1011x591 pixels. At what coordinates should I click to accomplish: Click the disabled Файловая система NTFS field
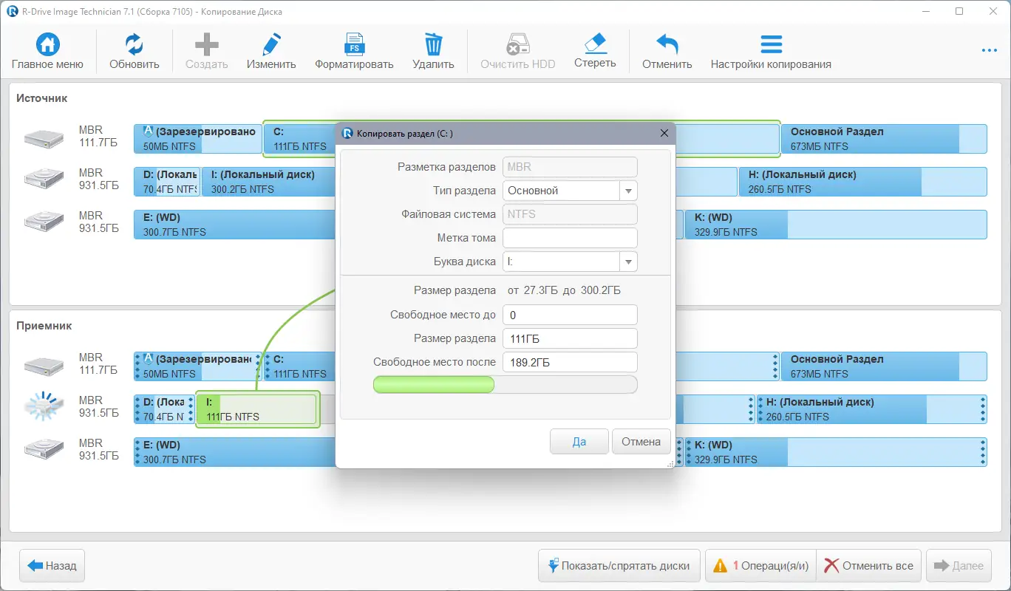coord(570,214)
